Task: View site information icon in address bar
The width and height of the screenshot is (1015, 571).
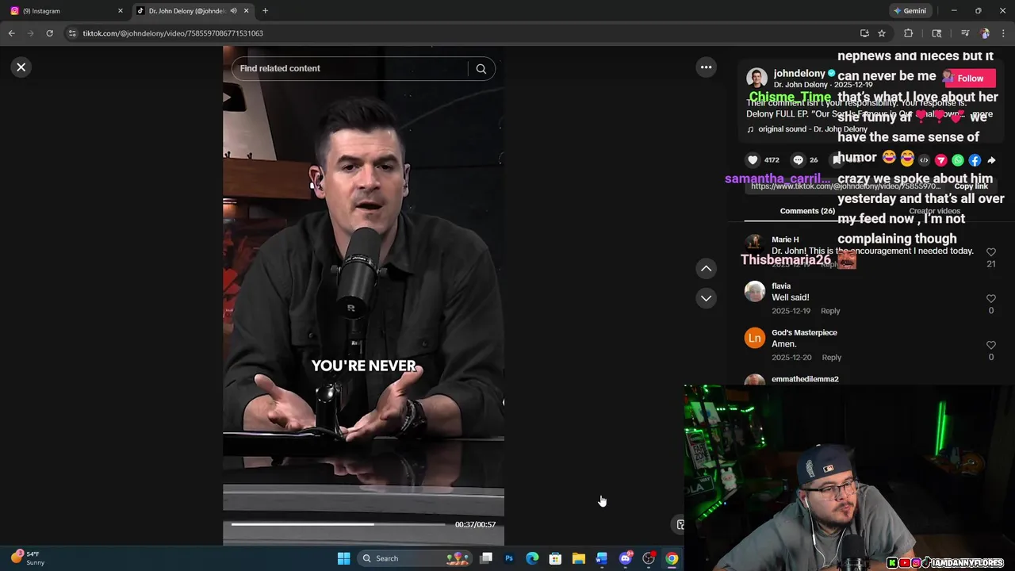Action: pos(73,33)
